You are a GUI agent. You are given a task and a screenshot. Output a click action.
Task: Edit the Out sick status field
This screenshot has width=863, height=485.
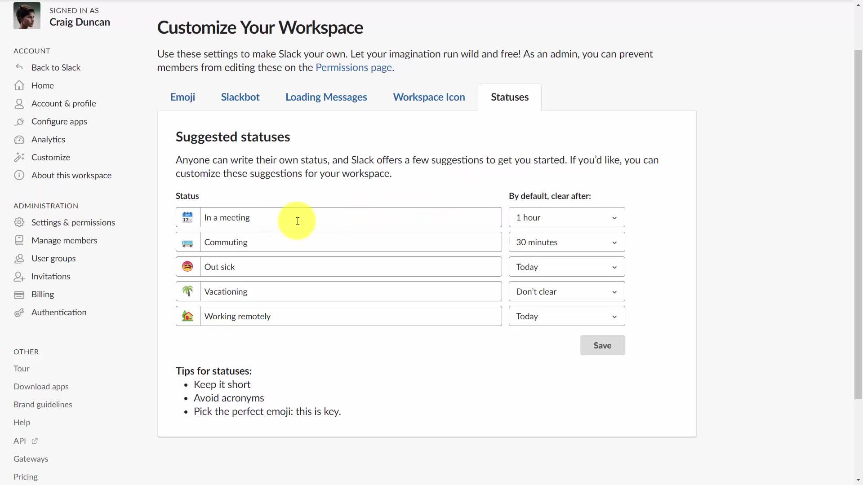click(x=351, y=267)
